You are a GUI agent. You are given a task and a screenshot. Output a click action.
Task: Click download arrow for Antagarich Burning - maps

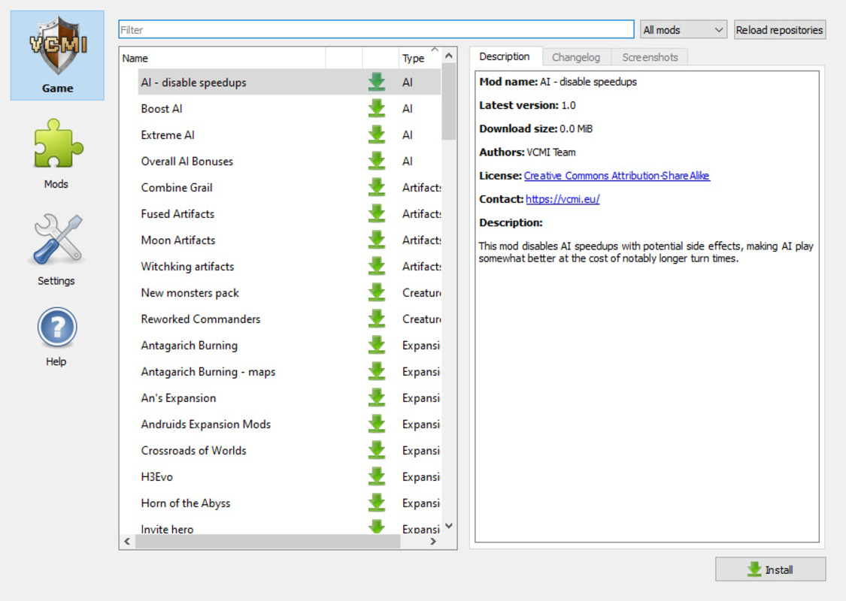click(377, 371)
